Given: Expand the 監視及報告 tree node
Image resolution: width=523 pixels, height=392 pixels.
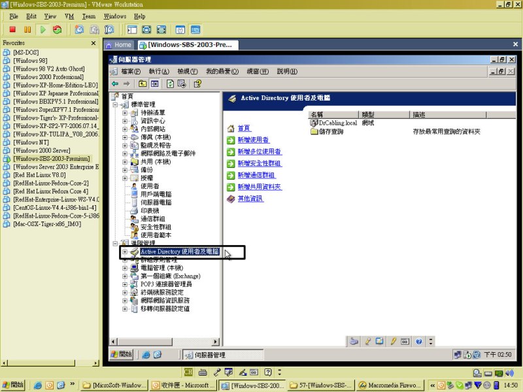Looking at the screenshot, I should coord(125,145).
